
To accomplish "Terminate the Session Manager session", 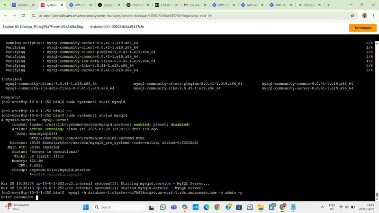I will (362, 28).
